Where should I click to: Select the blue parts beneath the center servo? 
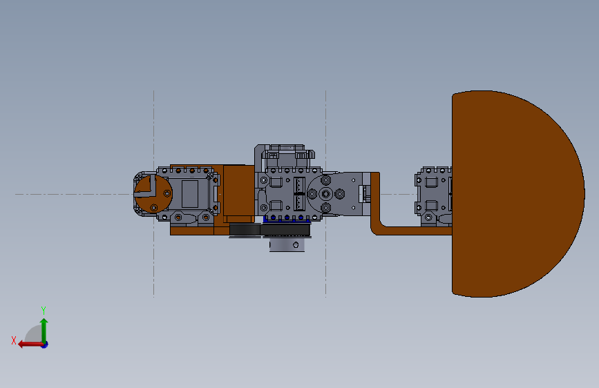pos(286,219)
